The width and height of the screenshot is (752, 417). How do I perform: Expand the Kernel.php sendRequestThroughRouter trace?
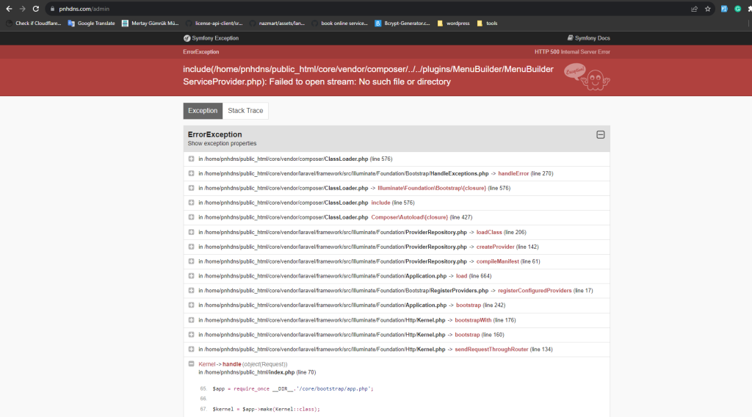[x=192, y=349]
